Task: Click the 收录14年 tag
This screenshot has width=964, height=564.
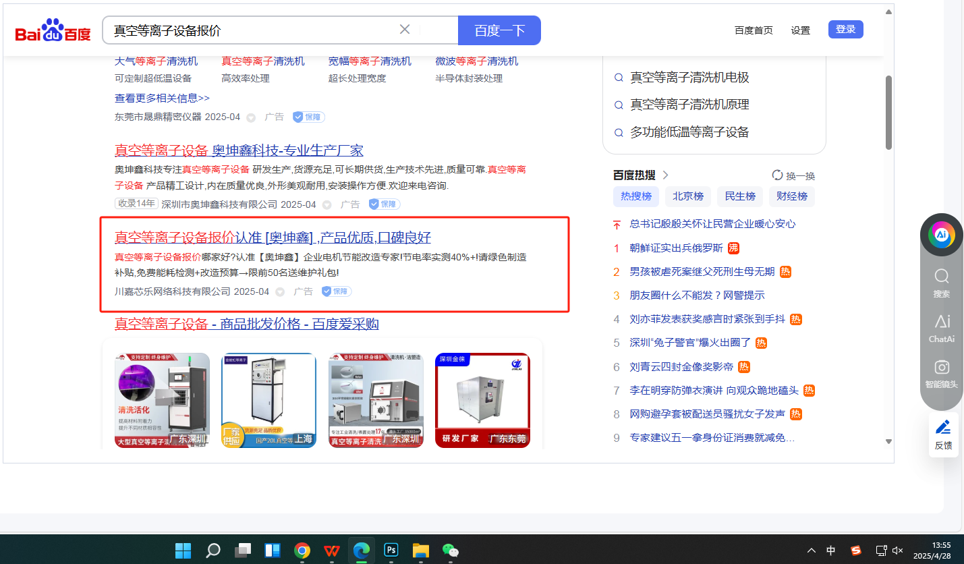Action: click(x=136, y=204)
